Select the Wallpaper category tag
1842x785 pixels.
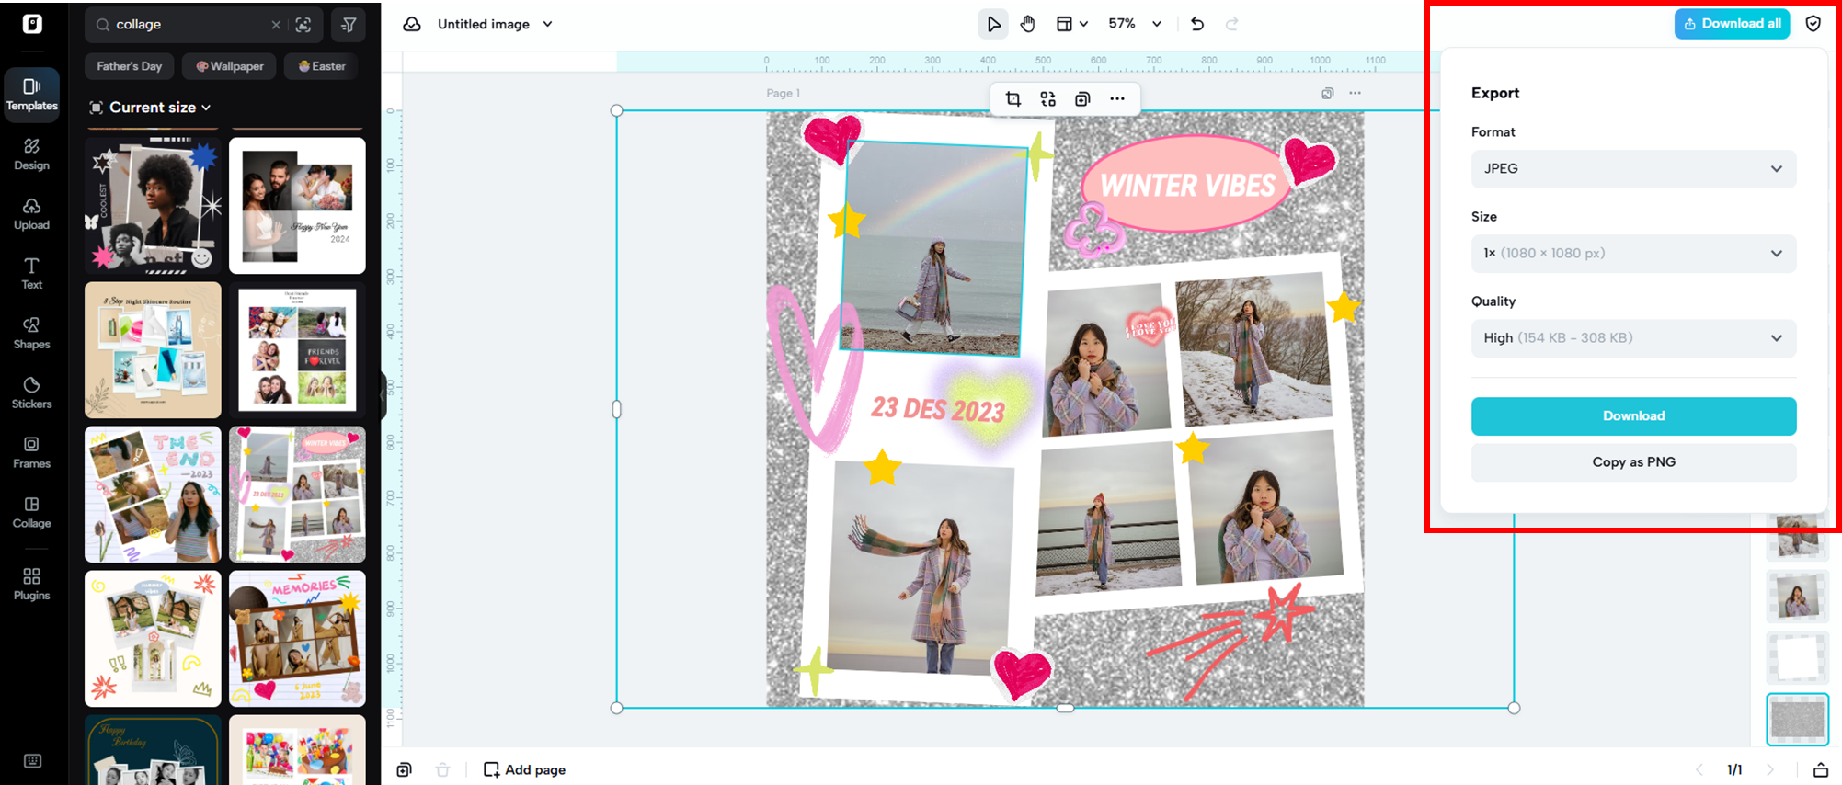click(230, 66)
